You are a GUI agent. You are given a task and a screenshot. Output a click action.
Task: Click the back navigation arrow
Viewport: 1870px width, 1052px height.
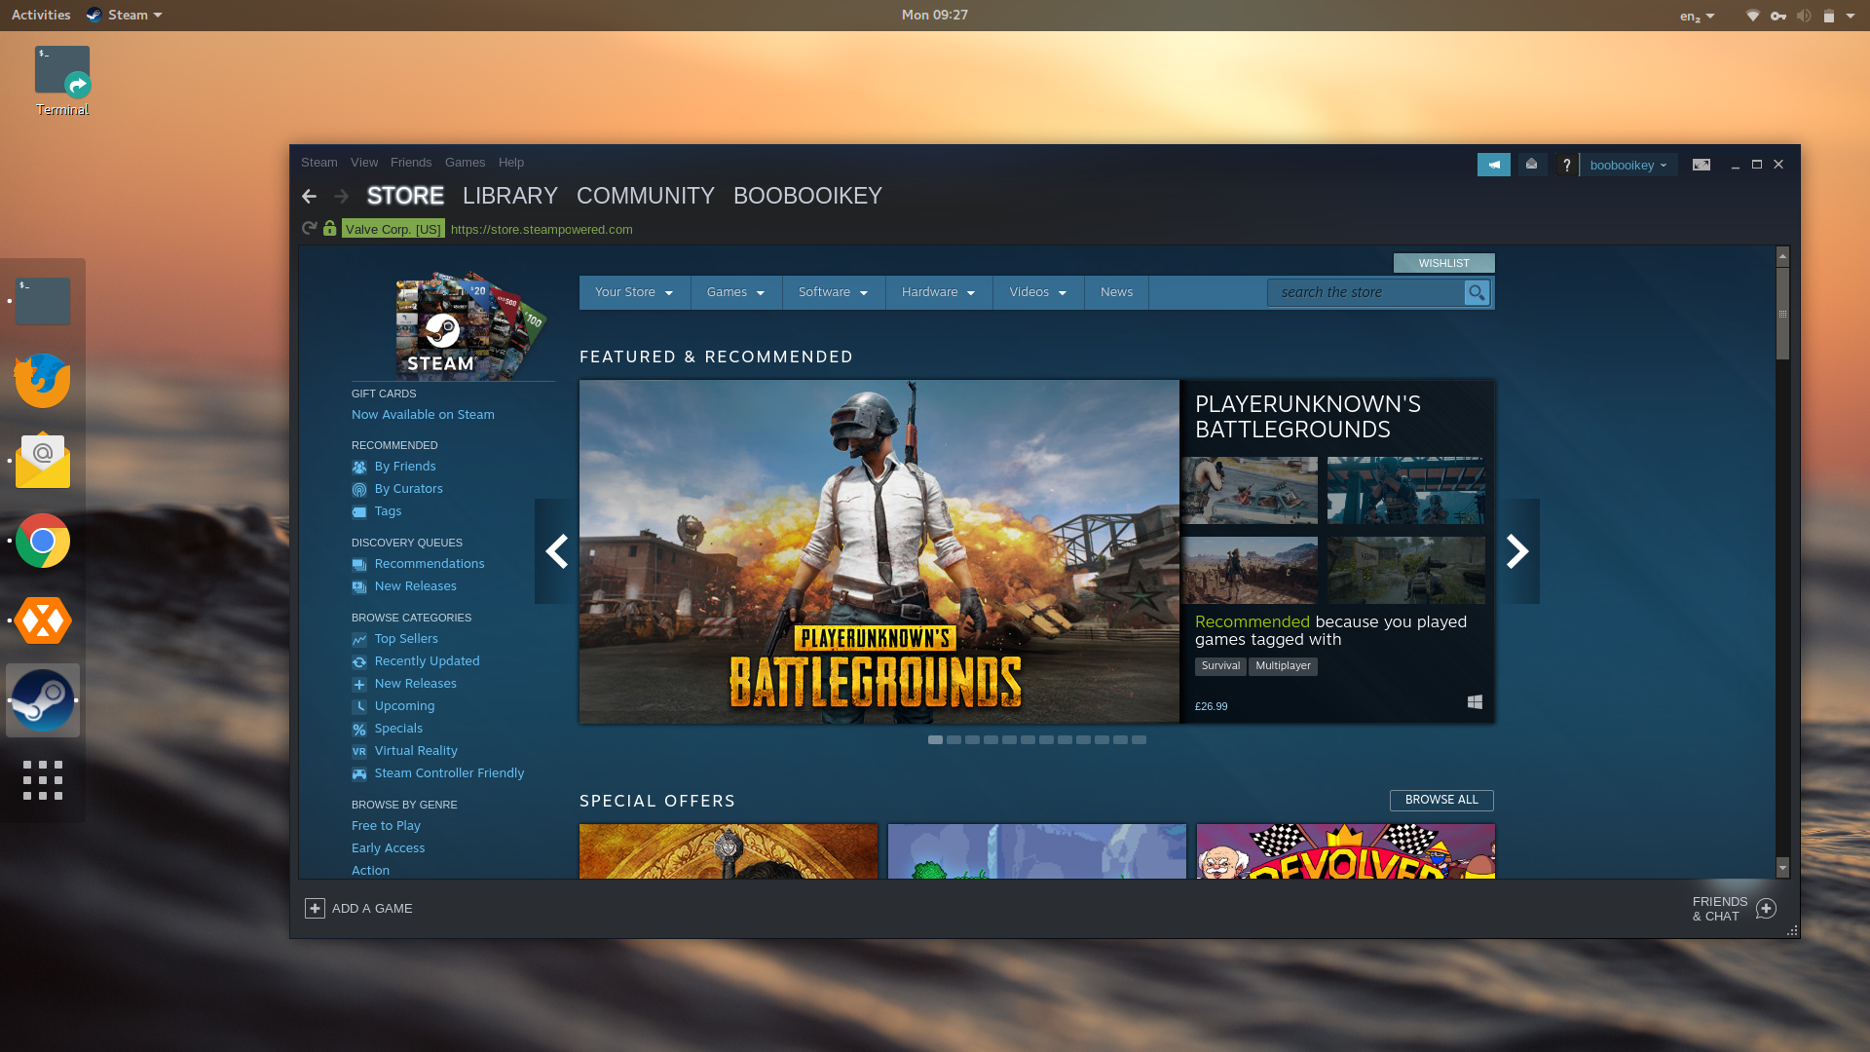(309, 197)
